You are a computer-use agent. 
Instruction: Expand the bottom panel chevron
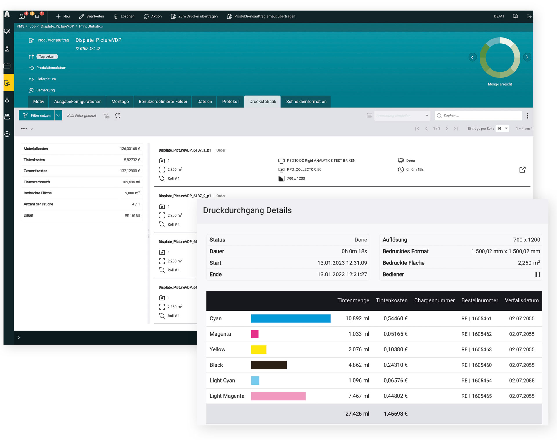19,337
